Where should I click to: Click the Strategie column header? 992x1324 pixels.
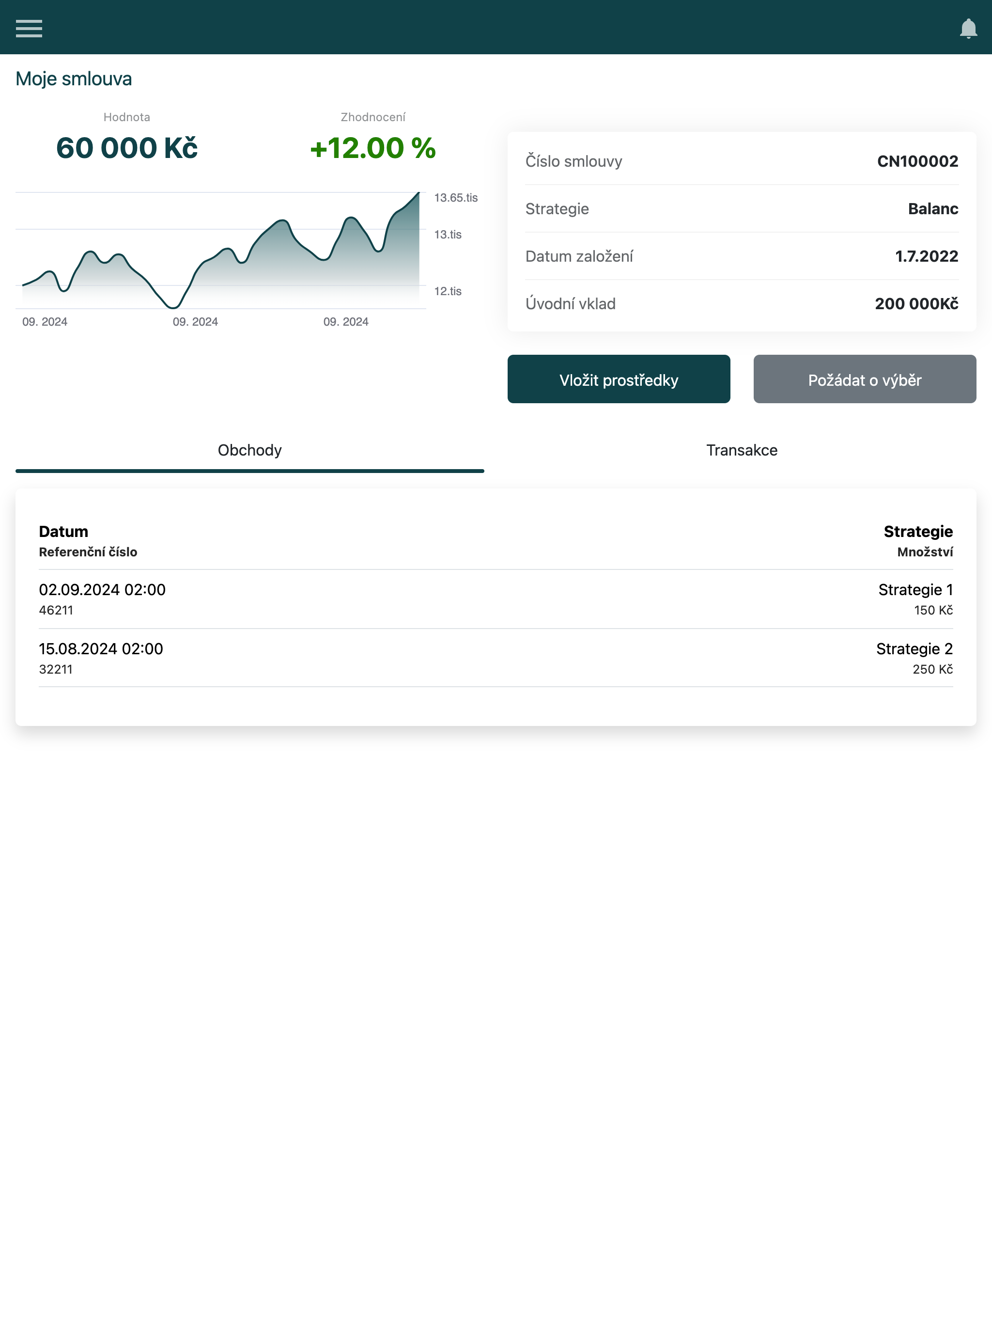918,532
